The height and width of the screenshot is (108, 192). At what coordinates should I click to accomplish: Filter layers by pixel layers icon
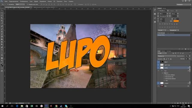tap(173, 53)
